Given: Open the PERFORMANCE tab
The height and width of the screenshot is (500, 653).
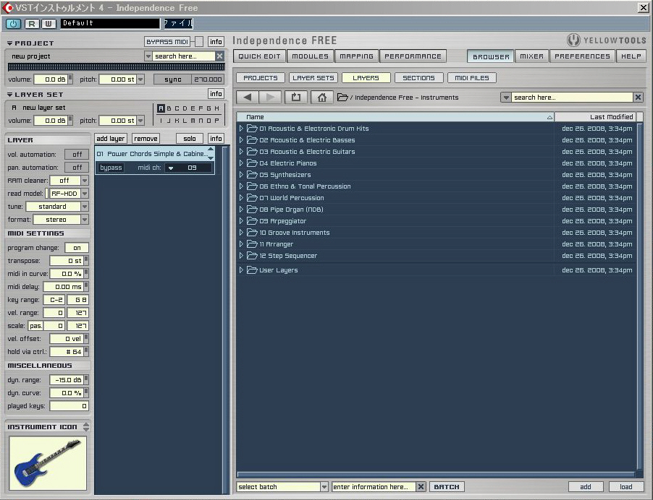Looking at the screenshot, I should coord(413,56).
